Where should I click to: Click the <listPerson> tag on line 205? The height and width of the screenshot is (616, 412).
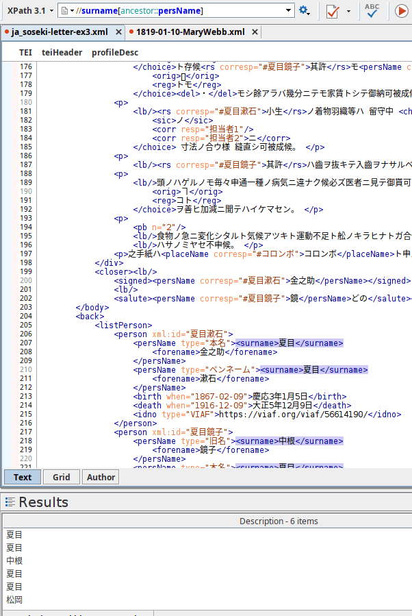(x=123, y=325)
